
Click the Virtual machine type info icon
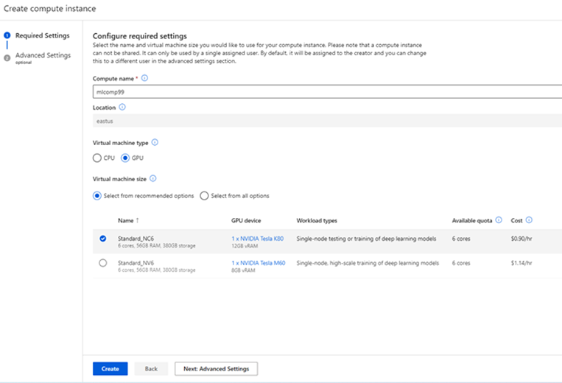(x=155, y=142)
